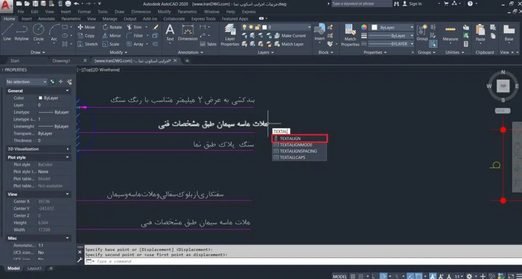
Task: Select the Polyline tool
Action: point(21,33)
